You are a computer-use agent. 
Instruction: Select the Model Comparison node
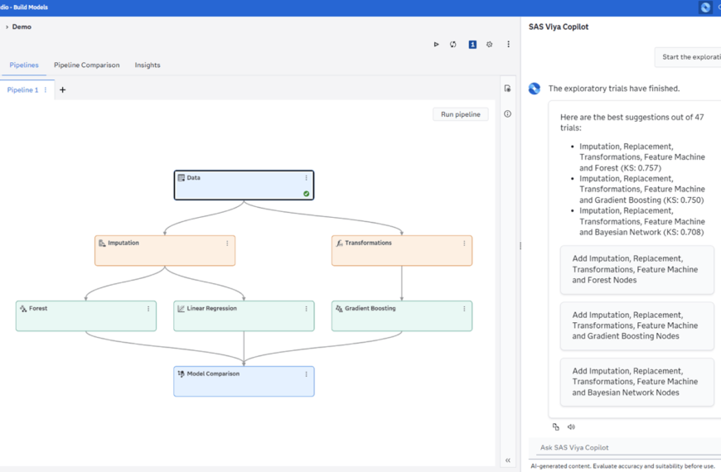point(244,381)
